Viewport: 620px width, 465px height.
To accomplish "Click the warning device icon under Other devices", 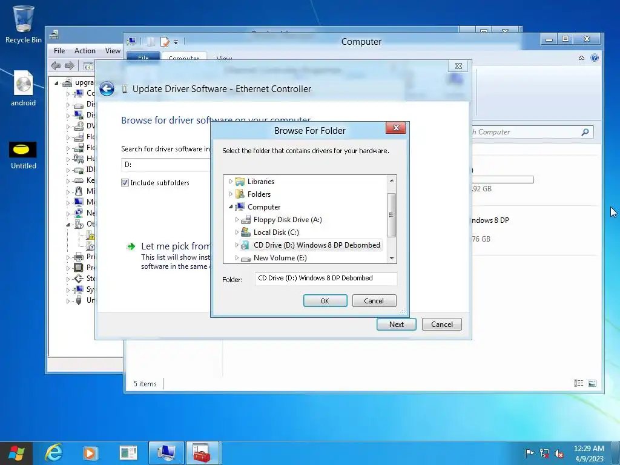I will (x=91, y=236).
